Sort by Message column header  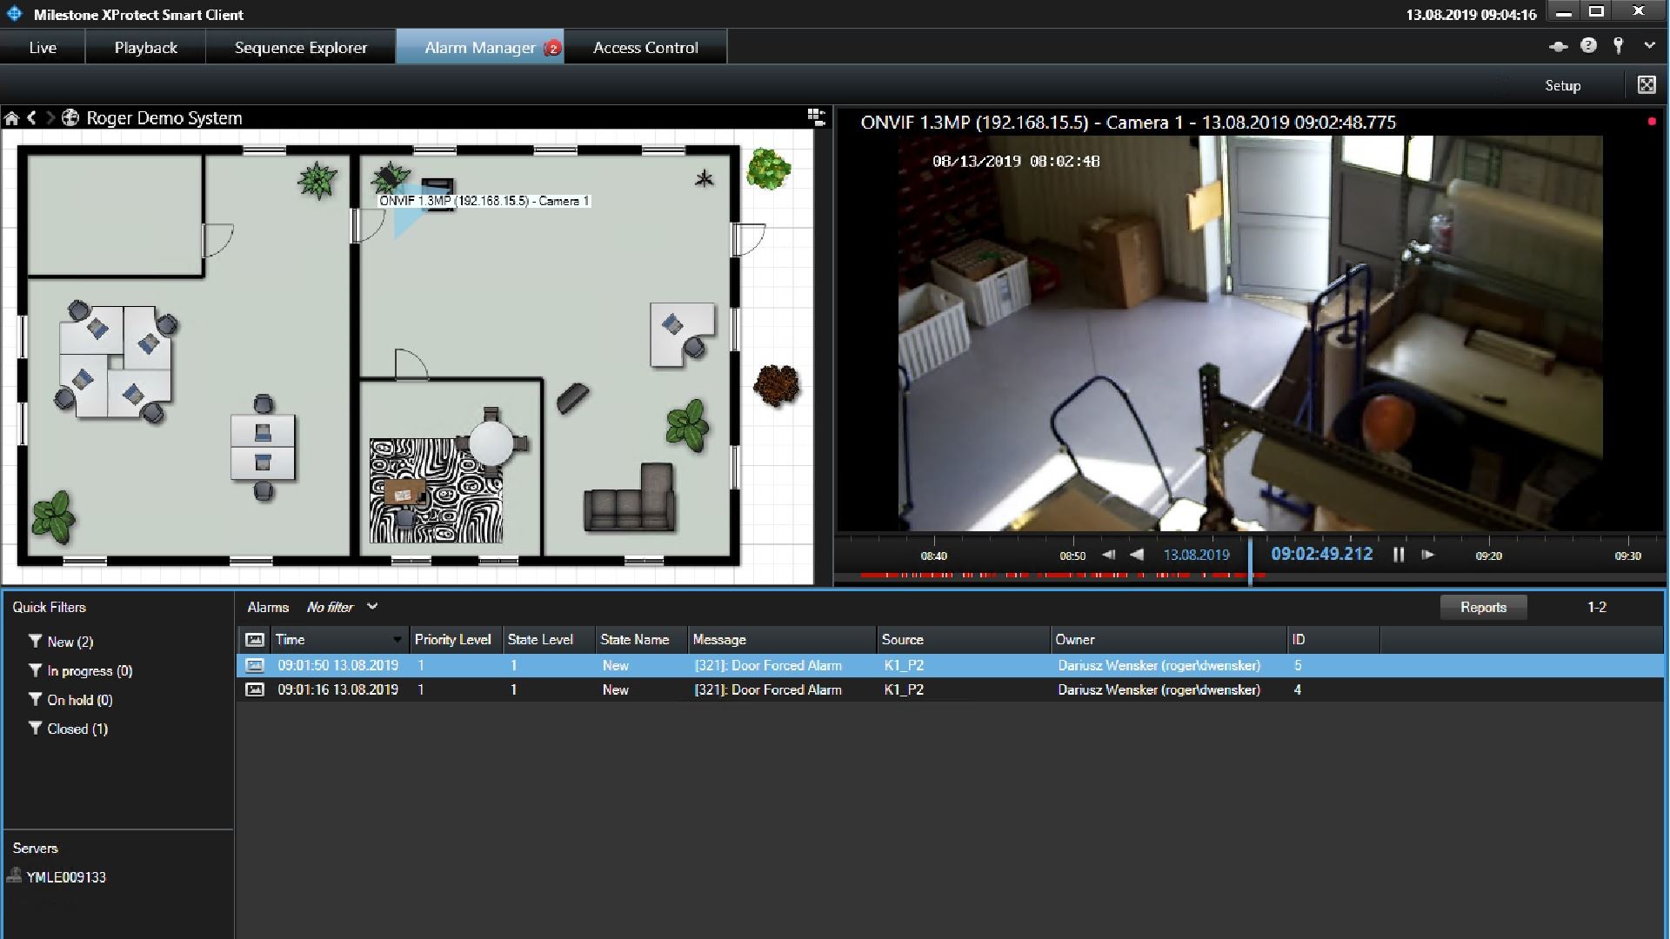(782, 639)
